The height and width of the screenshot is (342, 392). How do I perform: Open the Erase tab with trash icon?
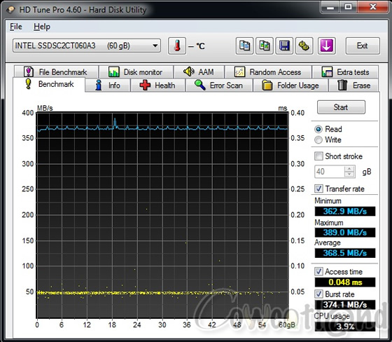point(353,85)
